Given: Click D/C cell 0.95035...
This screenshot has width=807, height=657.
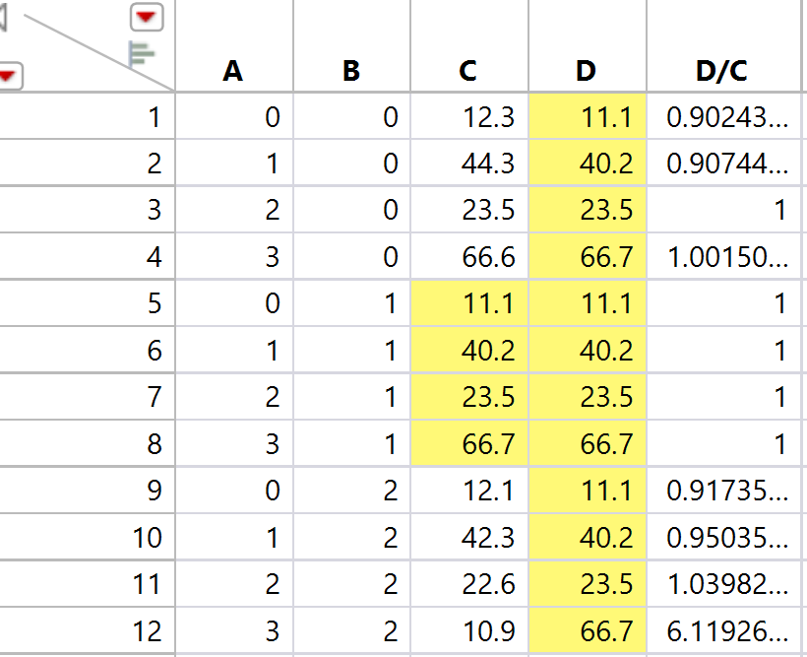Looking at the screenshot, I should 723,538.
